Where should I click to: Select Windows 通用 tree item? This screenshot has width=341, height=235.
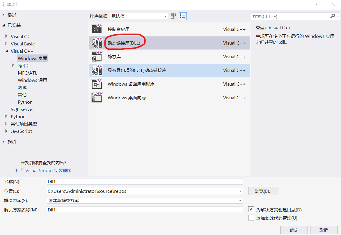click(x=32, y=80)
